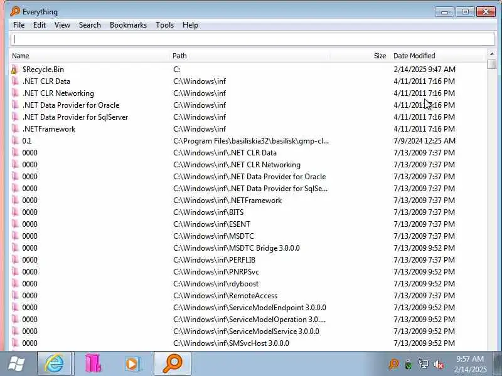The height and width of the screenshot is (376, 502).
Task: Click date 2/14/2025 9:47 AM
Action: (425, 70)
